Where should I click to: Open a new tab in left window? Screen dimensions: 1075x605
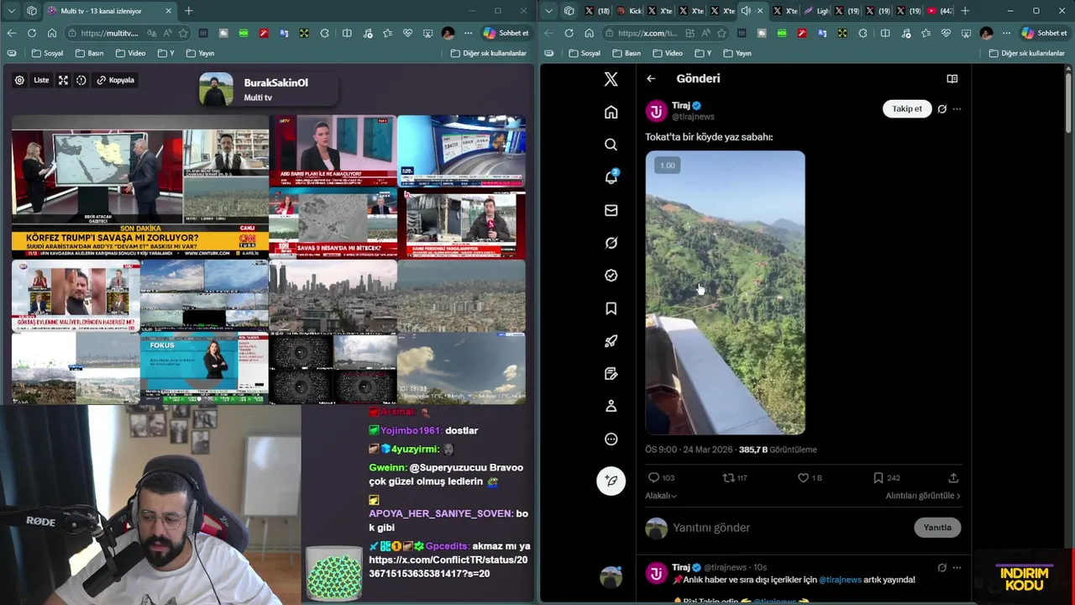pos(188,11)
